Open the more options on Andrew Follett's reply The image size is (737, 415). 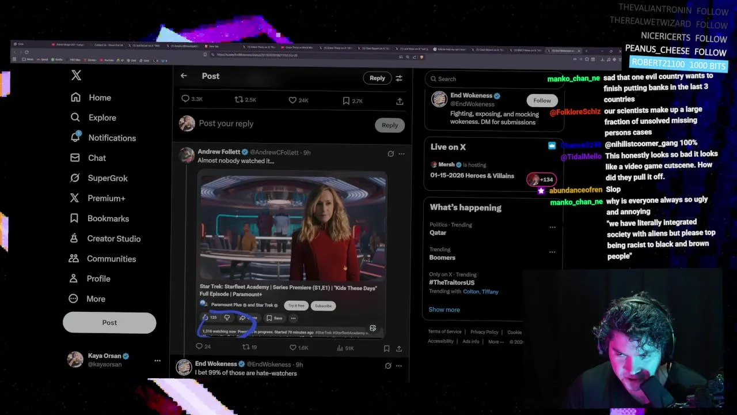click(401, 154)
